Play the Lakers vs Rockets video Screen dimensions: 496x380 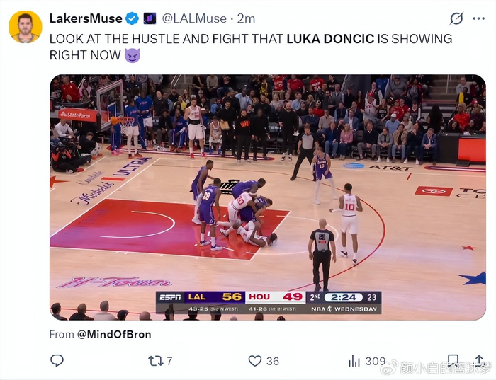point(268,197)
